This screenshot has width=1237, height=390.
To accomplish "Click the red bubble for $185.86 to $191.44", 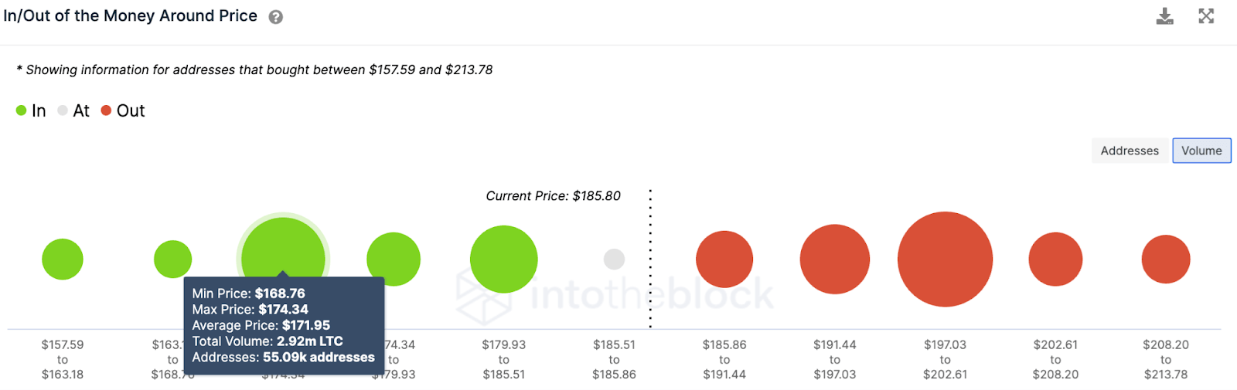I will click(724, 259).
